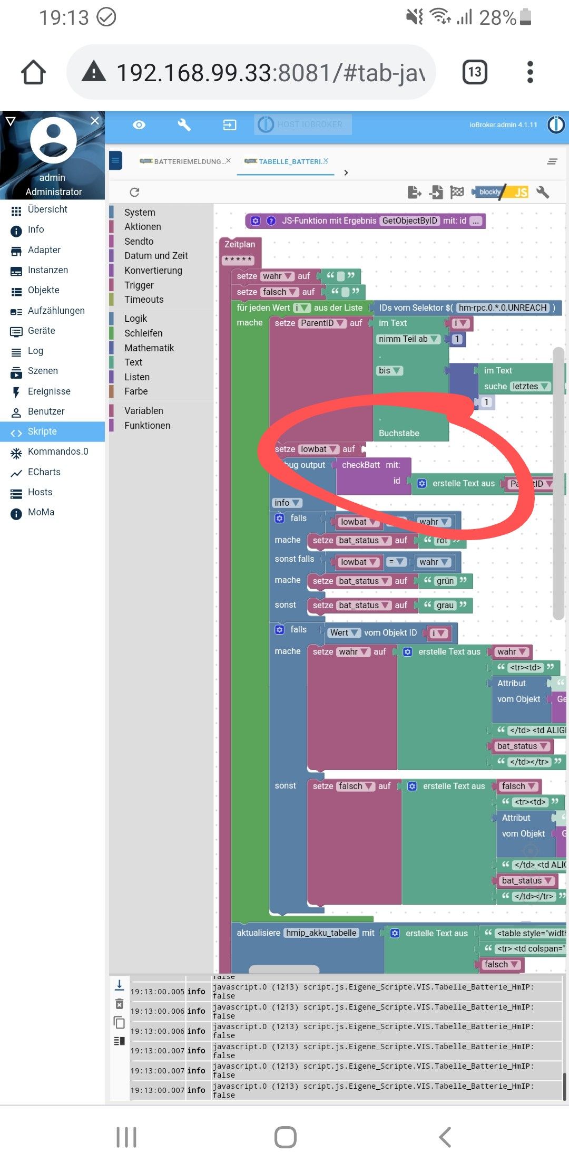This screenshot has height=1171, width=569.
Task: Click the hmip_akku_tabelle object ID field
Action: point(321,933)
